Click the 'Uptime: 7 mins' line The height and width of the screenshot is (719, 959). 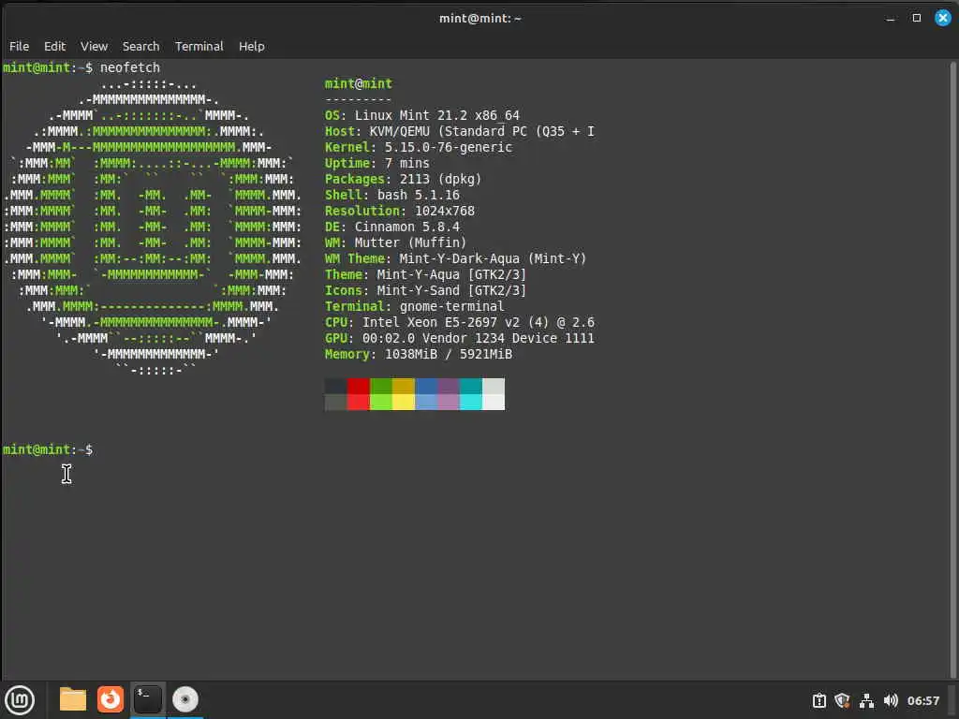tap(376, 163)
